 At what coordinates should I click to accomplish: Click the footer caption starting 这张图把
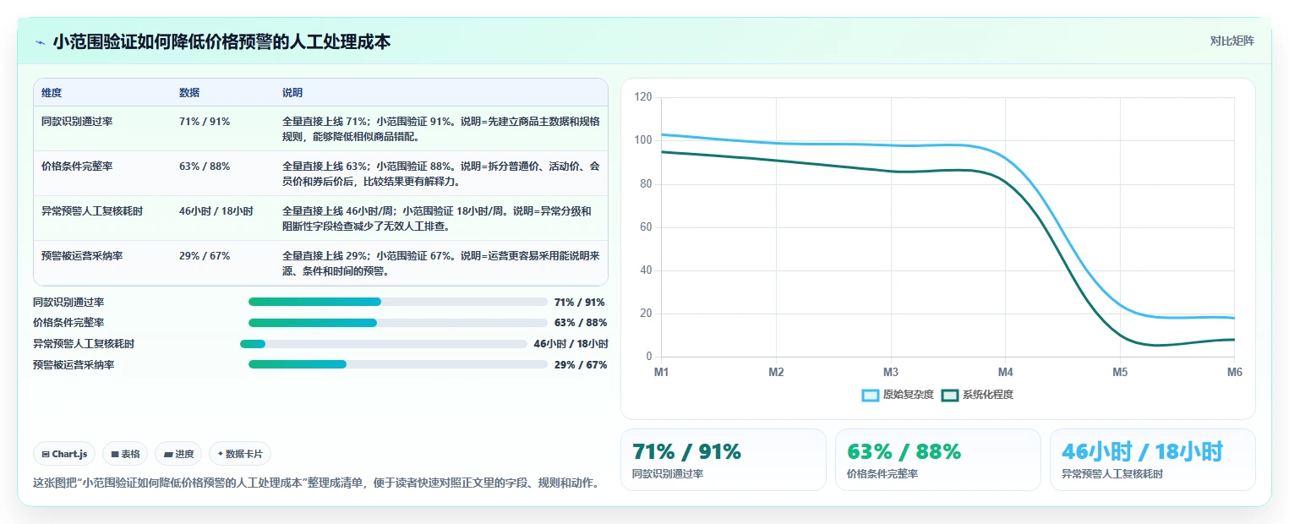pyautogui.click(x=316, y=483)
